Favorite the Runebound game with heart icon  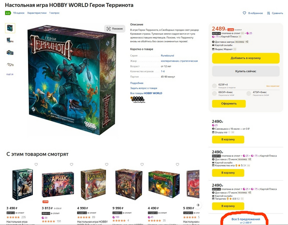[x=107, y=164]
